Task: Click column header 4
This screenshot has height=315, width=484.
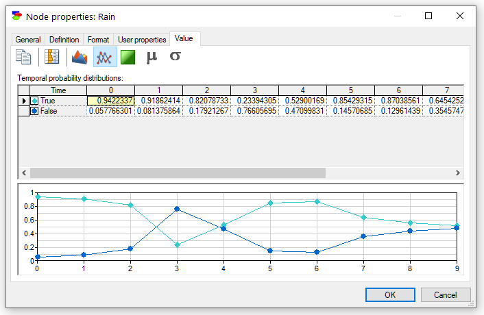Action: (x=303, y=90)
